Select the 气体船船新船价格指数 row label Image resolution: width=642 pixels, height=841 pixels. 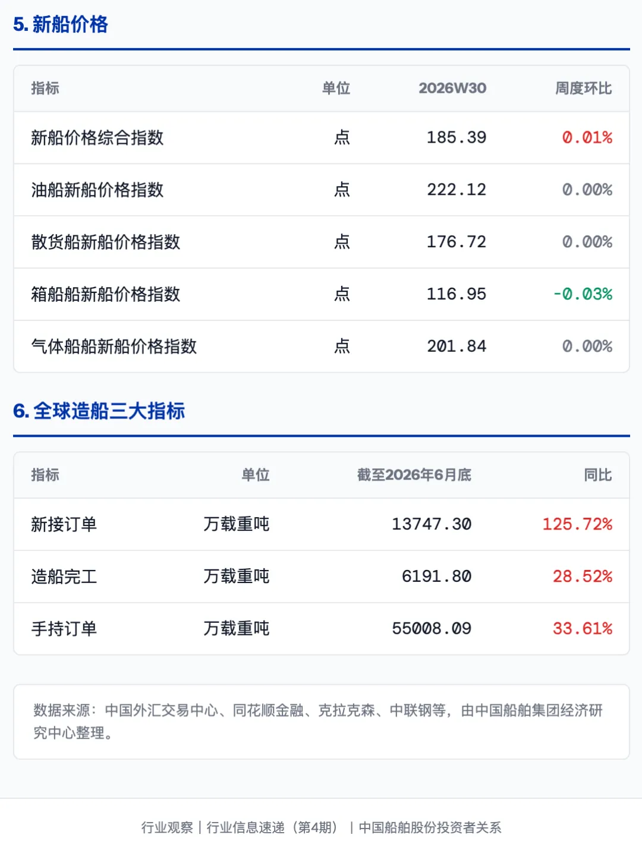coord(114,347)
